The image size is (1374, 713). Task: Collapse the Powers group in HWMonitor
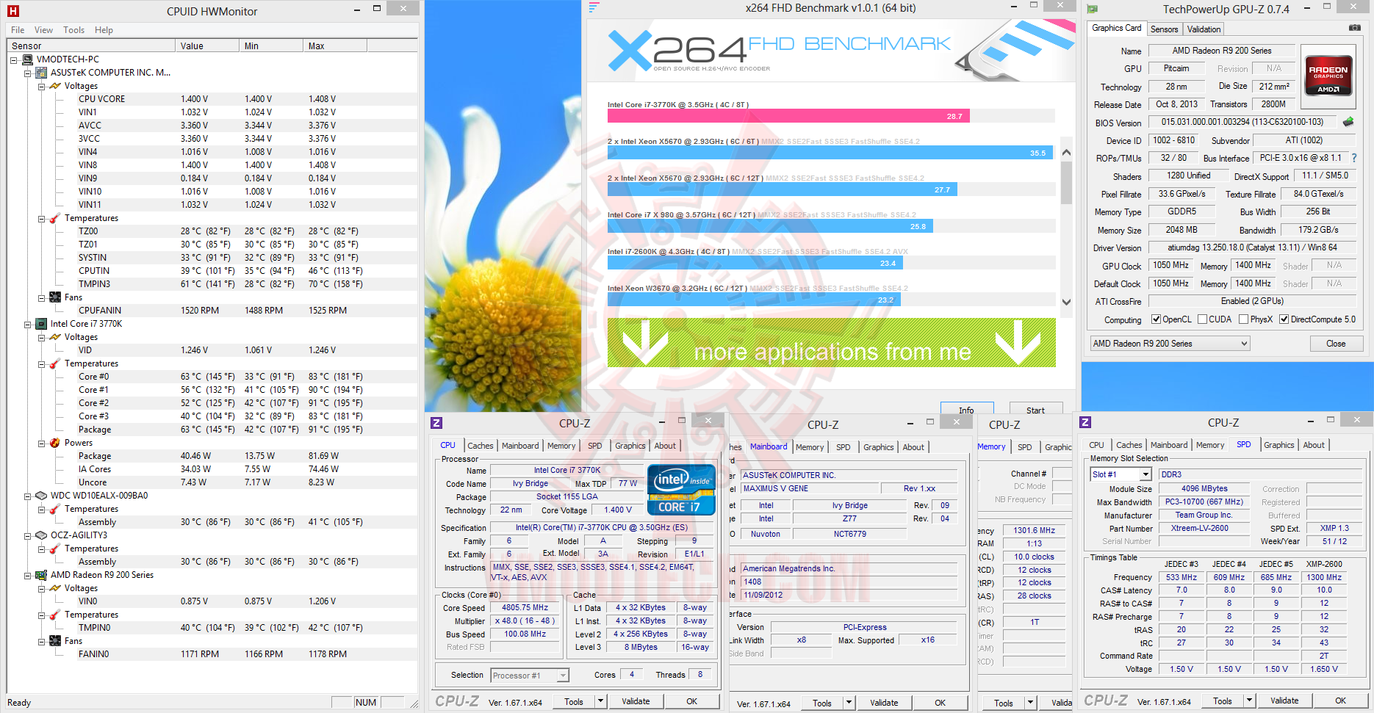(41, 443)
